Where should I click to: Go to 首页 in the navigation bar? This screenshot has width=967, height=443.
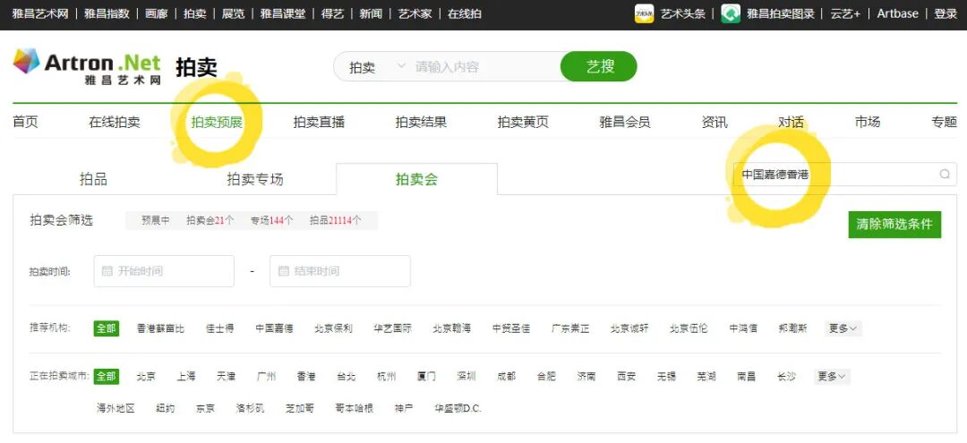coord(25,122)
